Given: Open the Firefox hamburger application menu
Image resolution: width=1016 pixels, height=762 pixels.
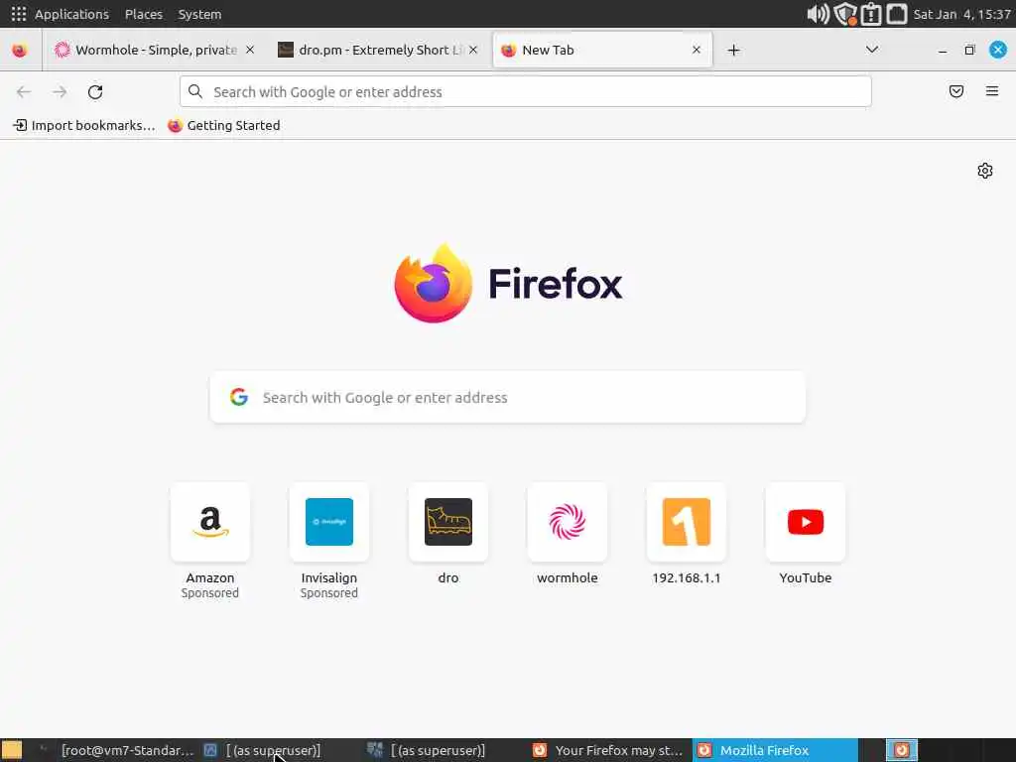Looking at the screenshot, I should 992,91.
